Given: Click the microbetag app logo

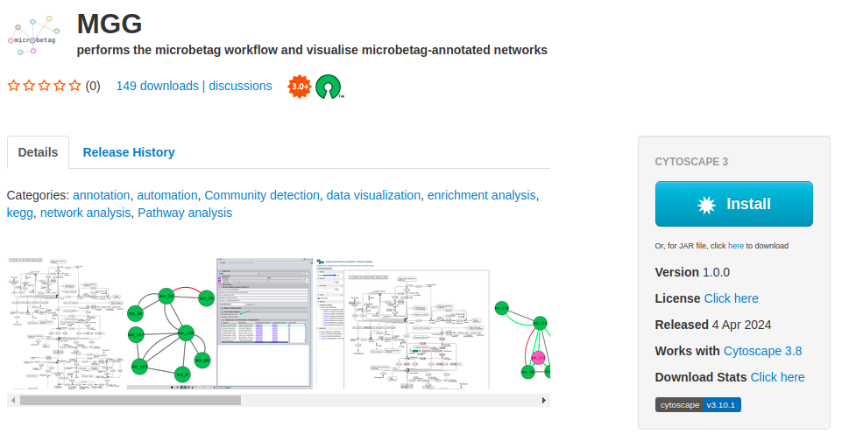Looking at the screenshot, I should 33,35.
